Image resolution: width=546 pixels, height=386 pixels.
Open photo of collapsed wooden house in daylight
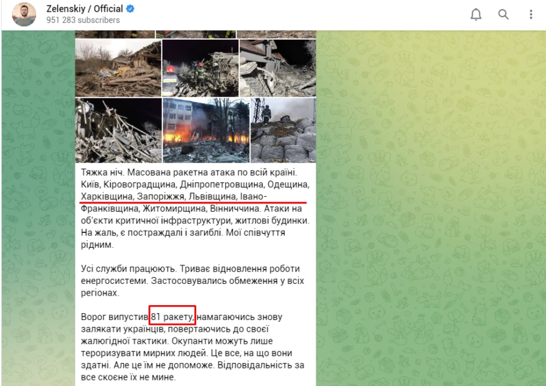118,68
